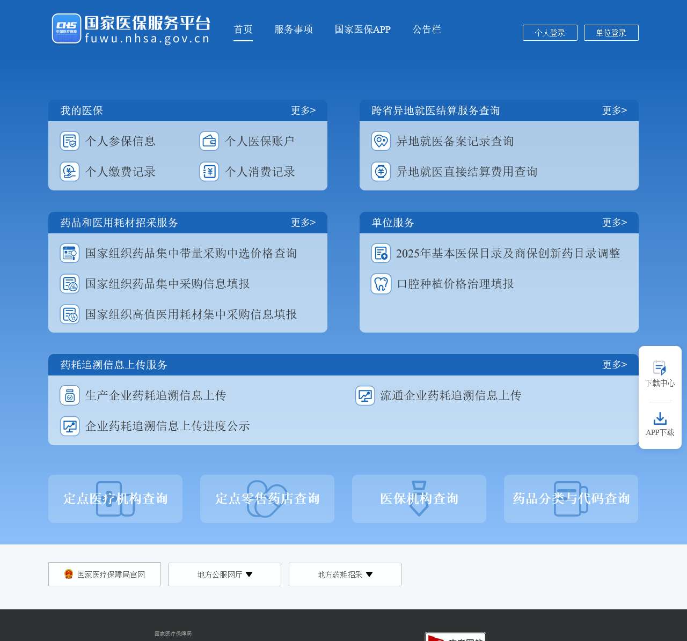Select the 异地就医备案记录查询 location icon
This screenshot has height=641, width=687.
point(381,141)
